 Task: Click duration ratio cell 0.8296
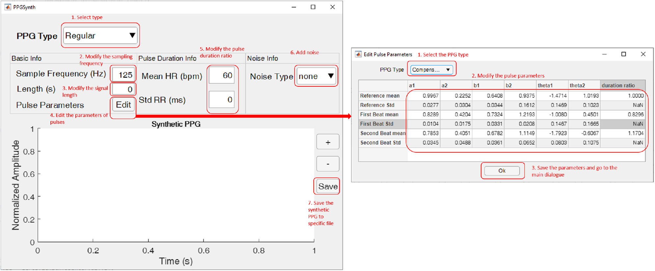pyautogui.click(x=622, y=114)
